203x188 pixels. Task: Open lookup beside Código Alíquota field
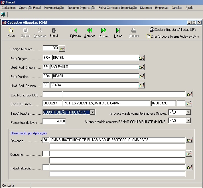click(62, 48)
